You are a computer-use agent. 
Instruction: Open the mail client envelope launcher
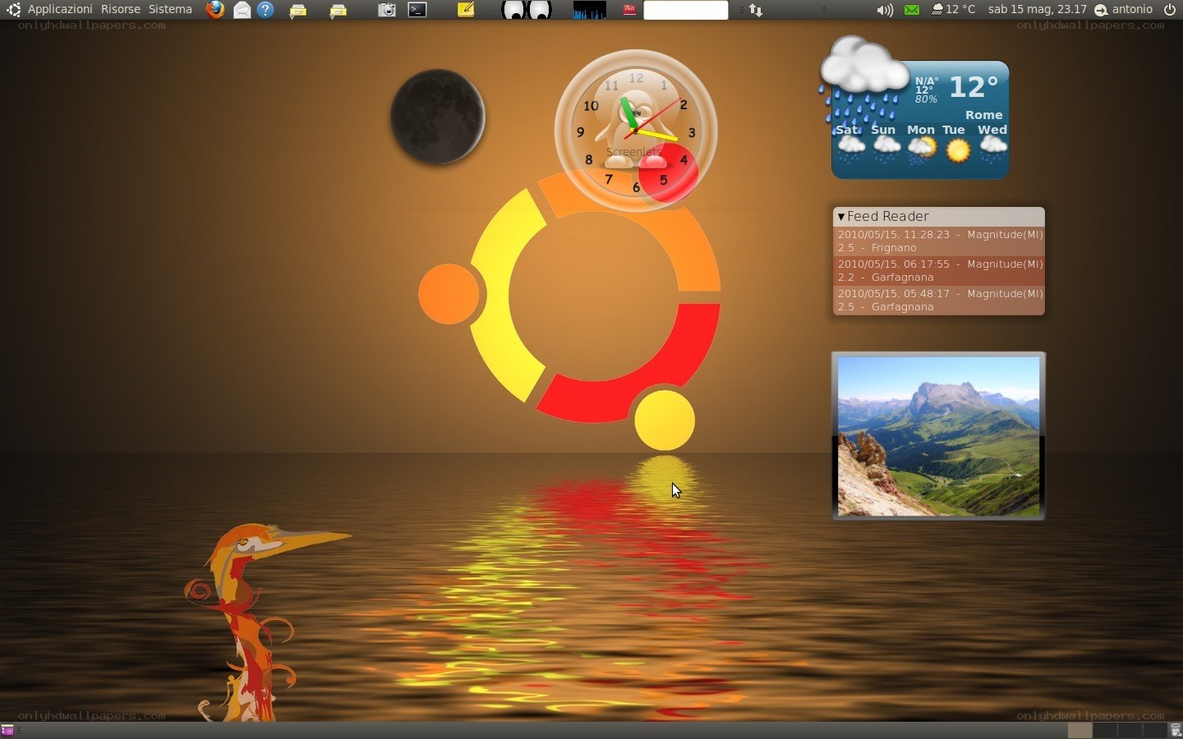point(242,10)
